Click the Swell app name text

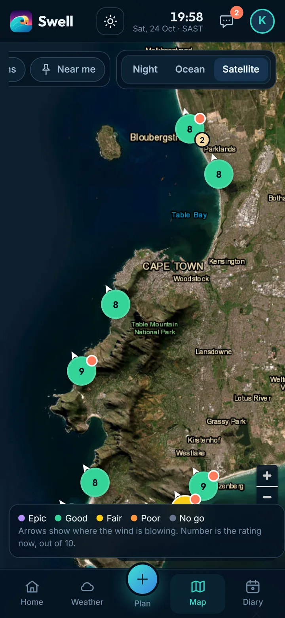(56, 21)
